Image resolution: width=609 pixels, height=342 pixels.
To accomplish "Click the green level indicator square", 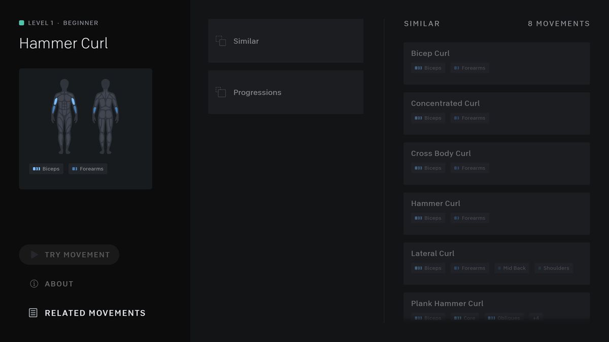I will pos(22,23).
